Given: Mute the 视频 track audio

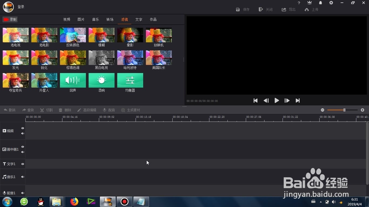Looking at the screenshot, I should [23, 133].
